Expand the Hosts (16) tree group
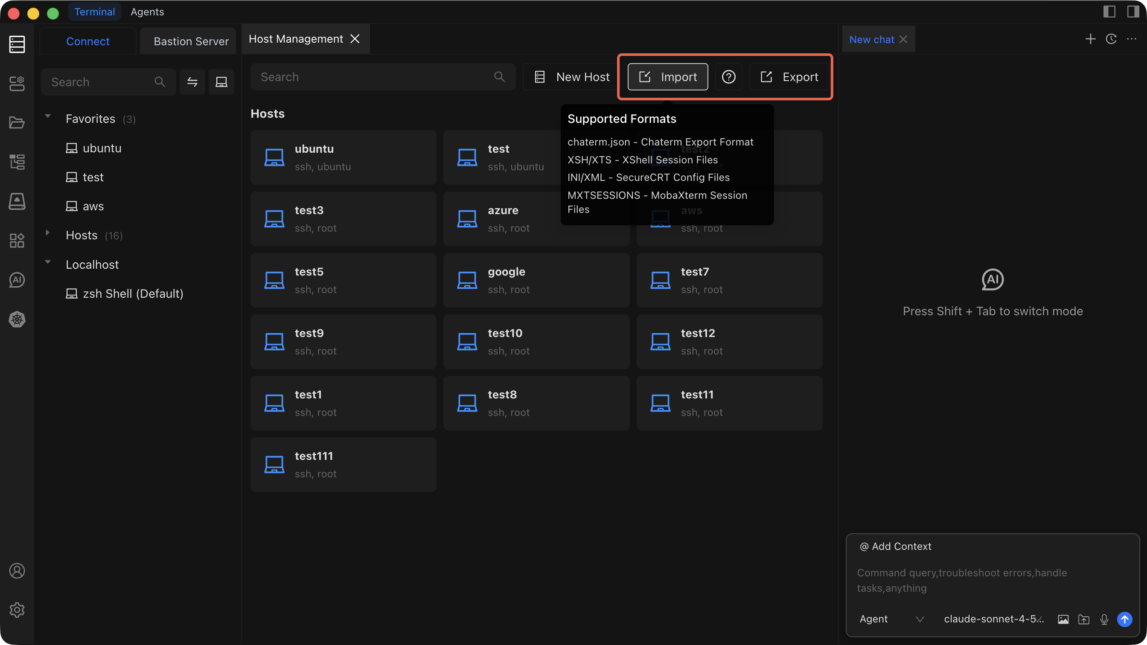The width and height of the screenshot is (1147, 645). tap(48, 232)
